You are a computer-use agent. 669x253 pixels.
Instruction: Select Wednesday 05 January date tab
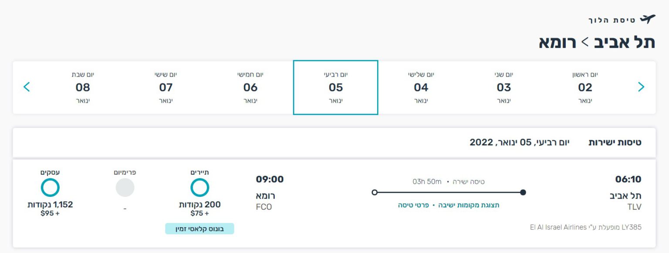[x=335, y=87]
